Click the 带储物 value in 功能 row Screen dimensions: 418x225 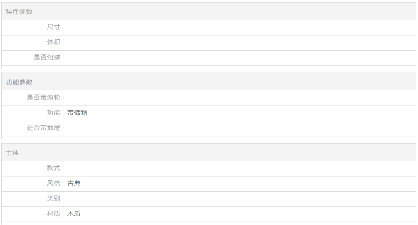[x=77, y=113]
